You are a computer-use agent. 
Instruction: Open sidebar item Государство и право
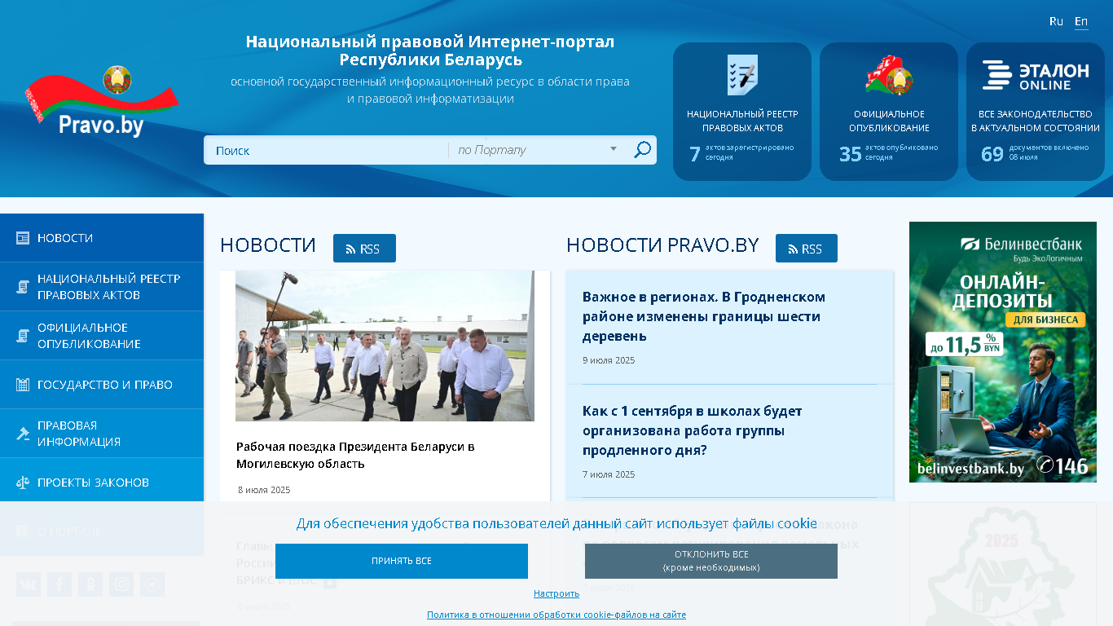(102, 385)
